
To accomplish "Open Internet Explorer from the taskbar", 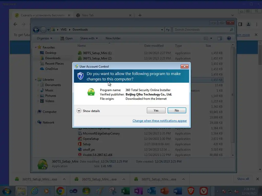I will pos(35,191).
